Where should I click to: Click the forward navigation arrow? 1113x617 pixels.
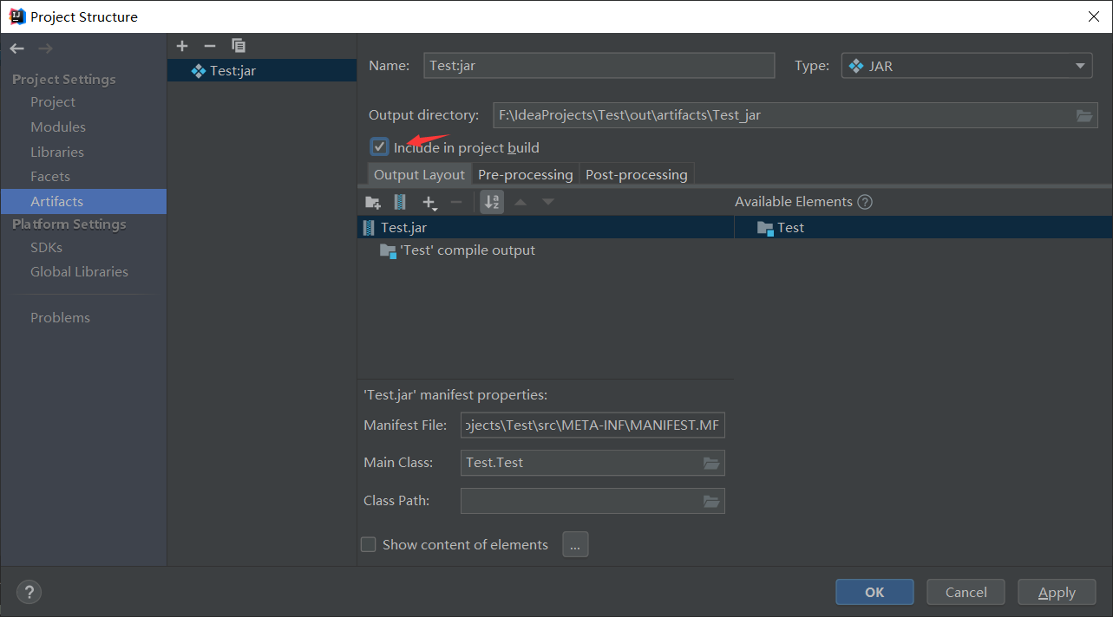coord(45,49)
